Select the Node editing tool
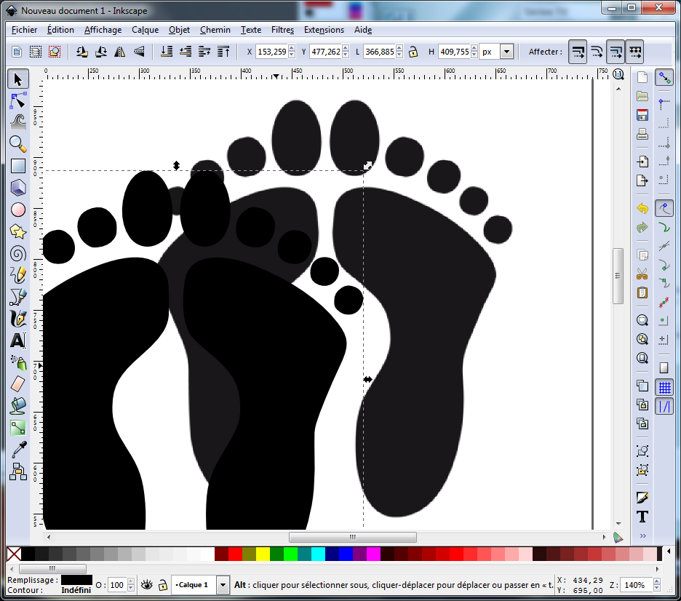The image size is (681, 601). tap(18, 100)
